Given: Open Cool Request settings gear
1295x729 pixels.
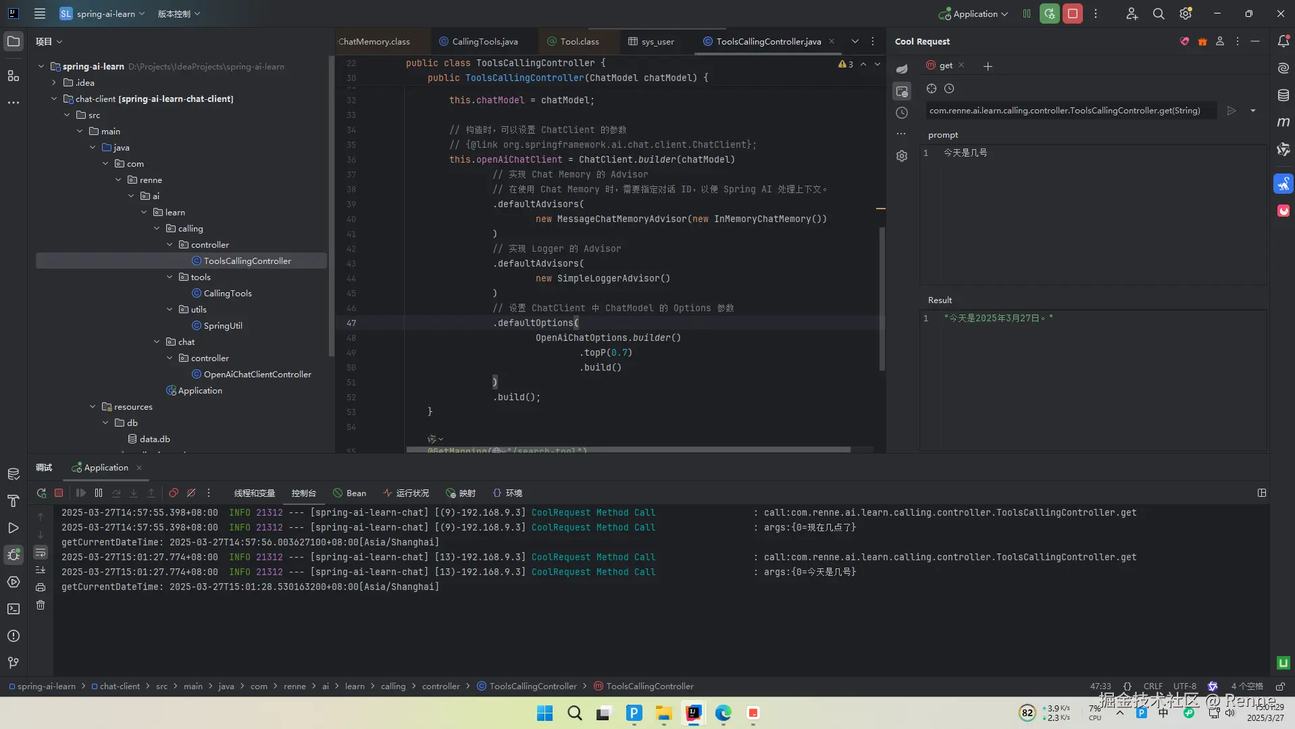Looking at the screenshot, I should (901, 156).
